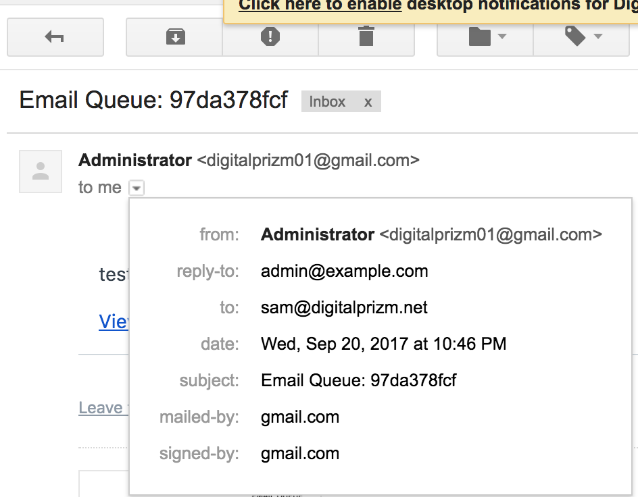
Task: Click the email subject heading text
Action: pos(153,101)
